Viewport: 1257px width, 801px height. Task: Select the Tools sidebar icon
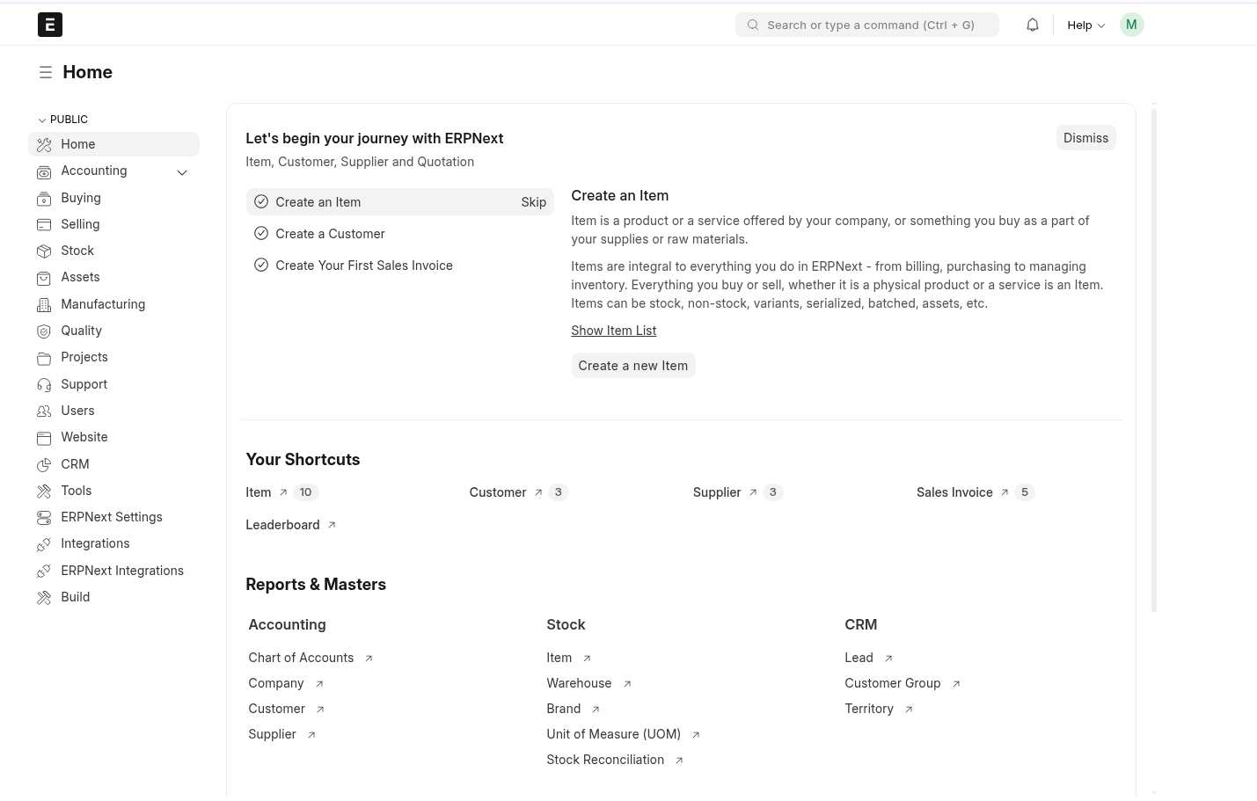pos(44,491)
